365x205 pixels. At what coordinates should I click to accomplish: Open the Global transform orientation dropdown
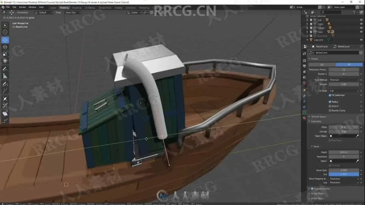coord(134,12)
